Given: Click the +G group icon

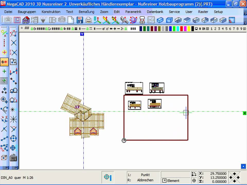Looking at the screenshot, I should [151, 20].
